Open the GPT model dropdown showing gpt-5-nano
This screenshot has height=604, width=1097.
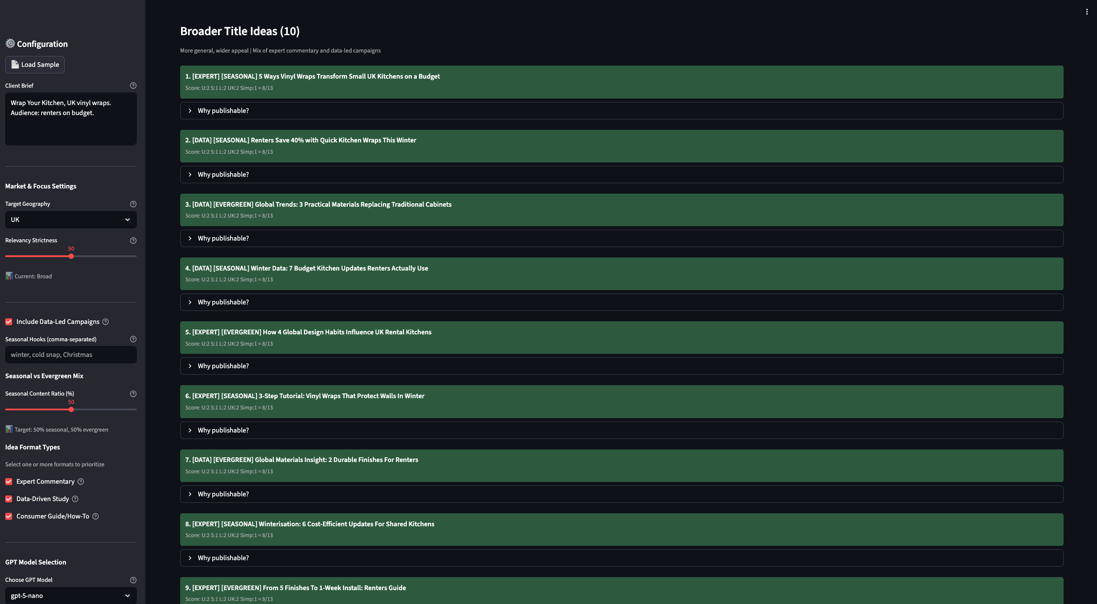point(71,595)
